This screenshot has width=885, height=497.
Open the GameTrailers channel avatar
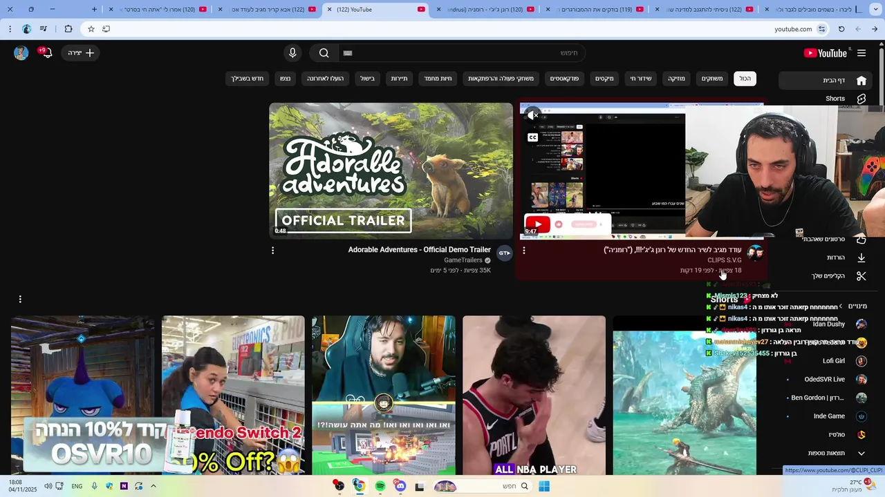504,253
